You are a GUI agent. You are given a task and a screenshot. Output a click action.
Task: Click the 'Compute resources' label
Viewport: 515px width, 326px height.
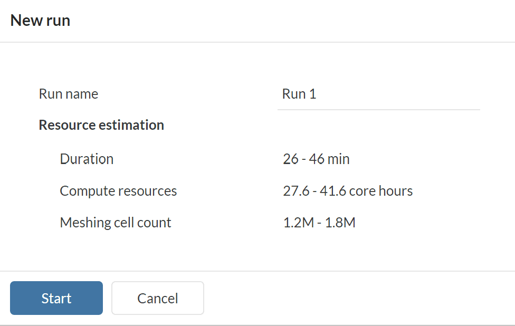pyautogui.click(x=118, y=191)
